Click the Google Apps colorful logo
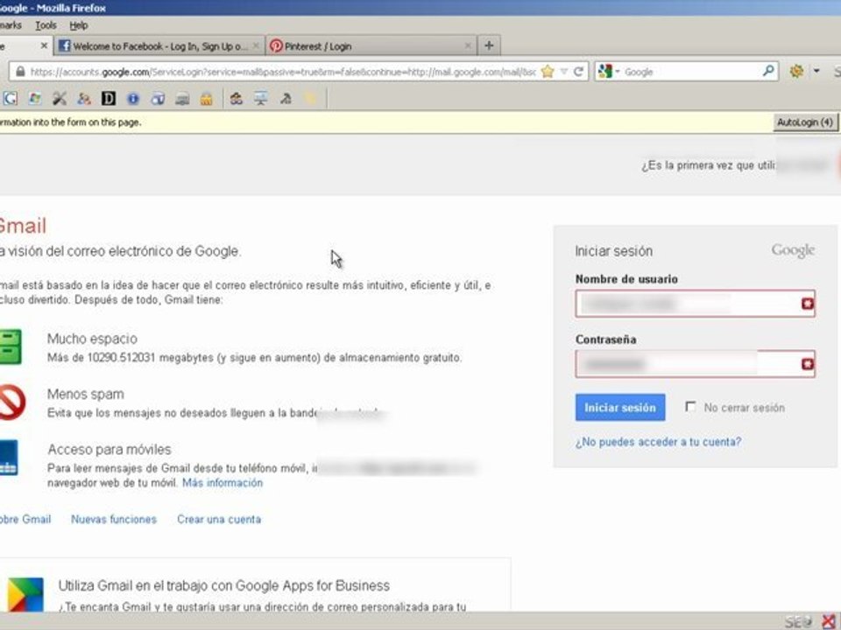Image resolution: width=841 pixels, height=630 pixels. pos(25,595)
